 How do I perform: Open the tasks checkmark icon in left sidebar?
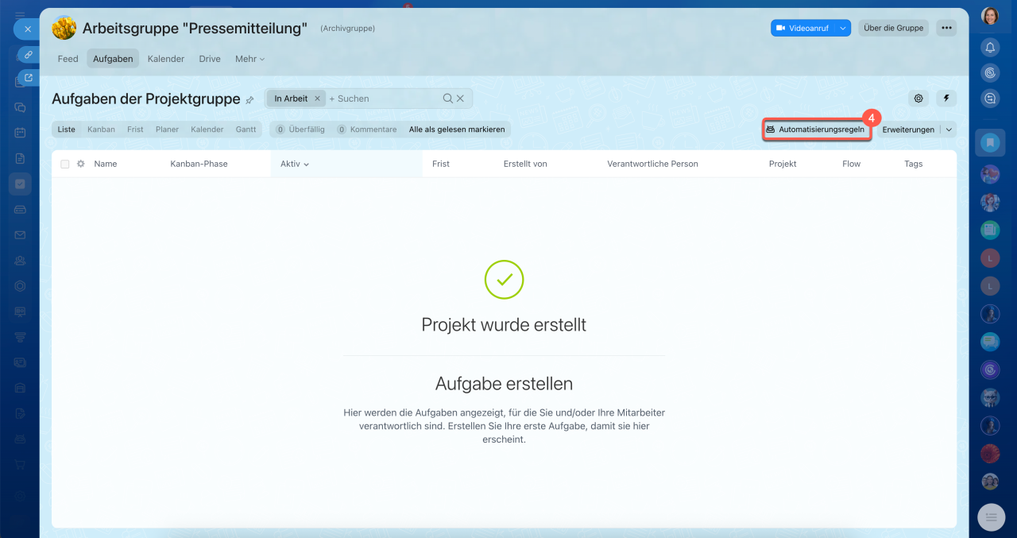20,184
